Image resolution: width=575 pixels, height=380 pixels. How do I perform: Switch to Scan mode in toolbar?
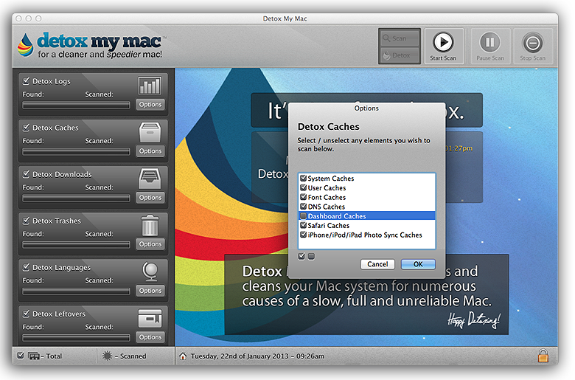(400, 38)
